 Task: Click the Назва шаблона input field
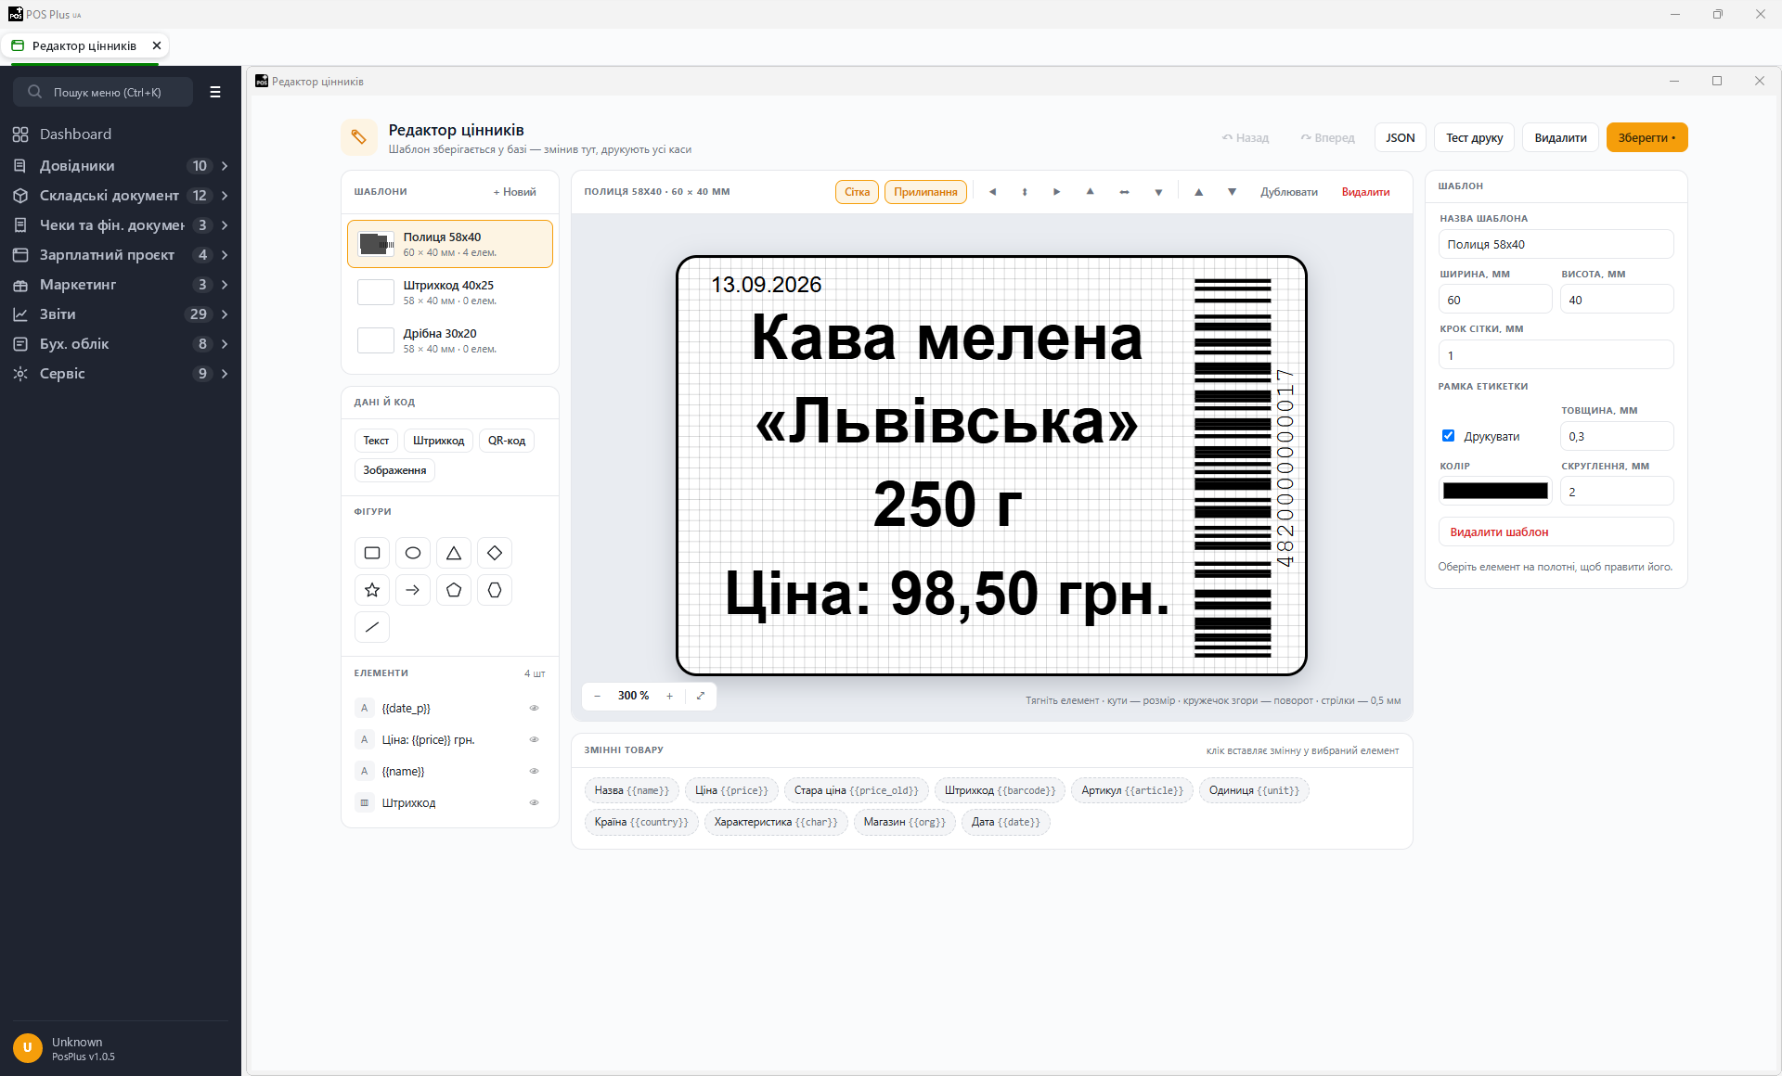point(1556,245)
